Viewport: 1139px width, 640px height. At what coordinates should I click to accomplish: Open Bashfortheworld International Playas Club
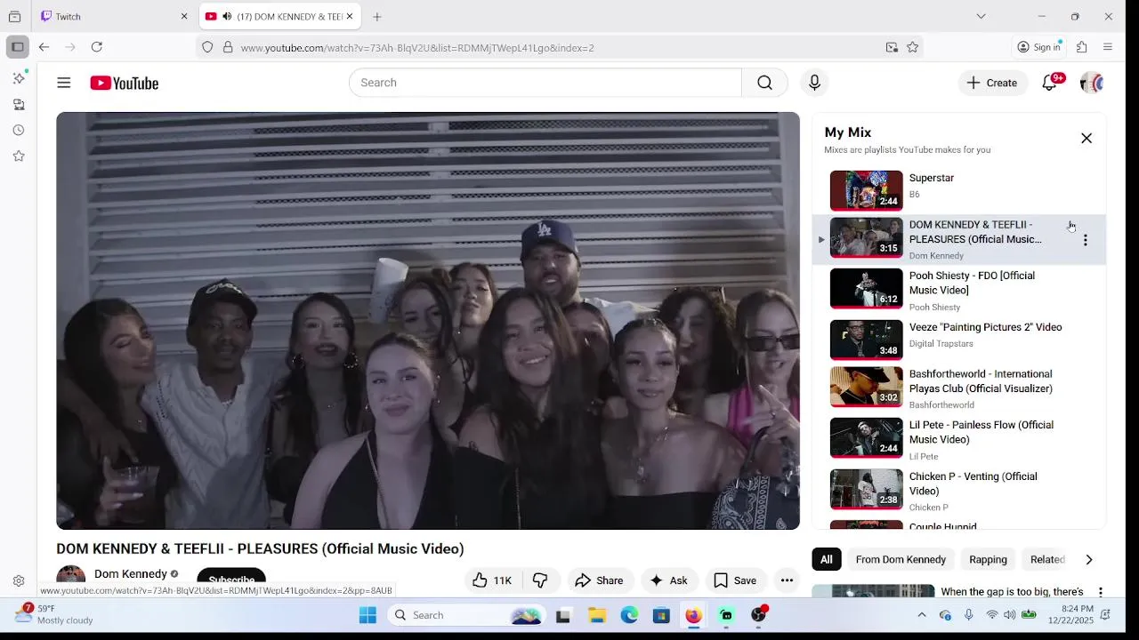pos(981,381)
